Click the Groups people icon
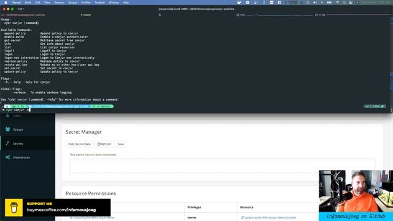The width and height of the screenshot is (393, 221). [7, 130]
